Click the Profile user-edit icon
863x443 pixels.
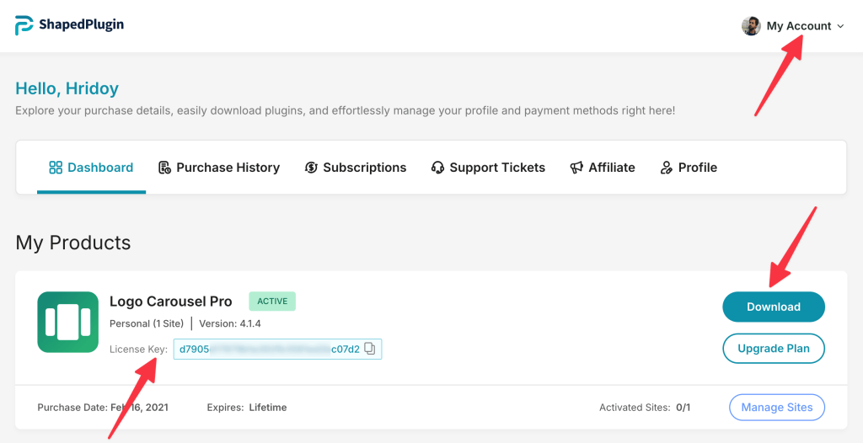(667, 168)
